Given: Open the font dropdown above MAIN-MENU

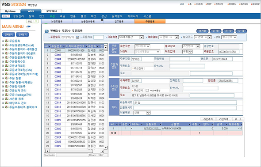Looking at the screenshot, I should pos(36,21).
